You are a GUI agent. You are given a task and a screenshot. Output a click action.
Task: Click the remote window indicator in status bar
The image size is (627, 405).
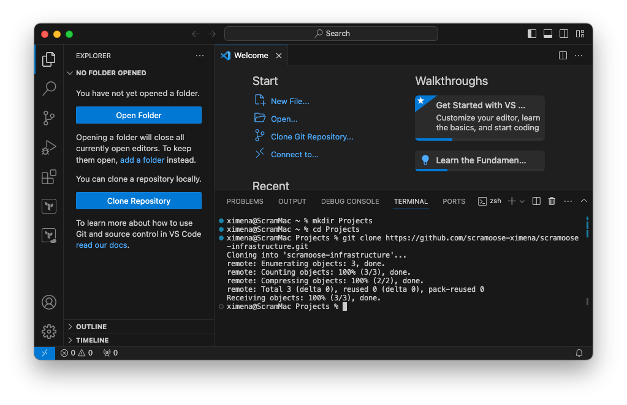[x=45, y=353]
